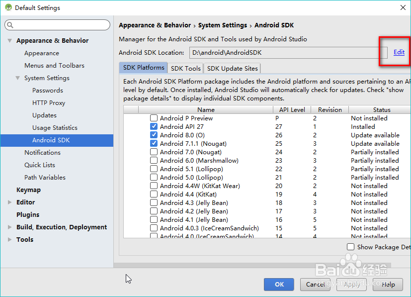This screenshot has width=411, height=297.
Task: Click Appearance & Behavior breadcrumb
Action: pyautogui.click(x=155, y=25)
